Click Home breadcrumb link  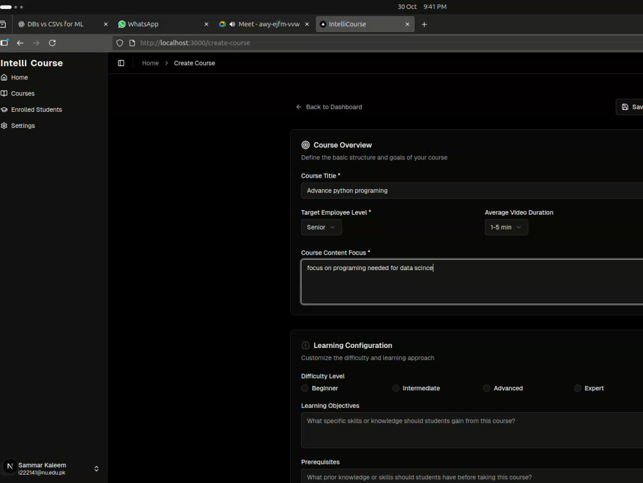[x=150, y=63]
